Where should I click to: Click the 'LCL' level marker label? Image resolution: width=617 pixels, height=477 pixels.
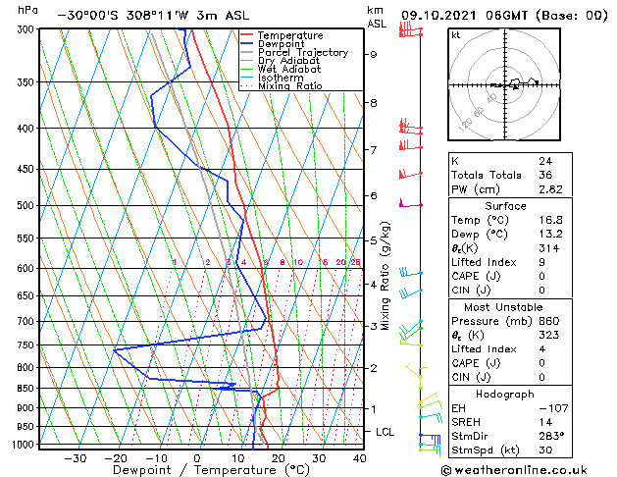tap(385, 432)
